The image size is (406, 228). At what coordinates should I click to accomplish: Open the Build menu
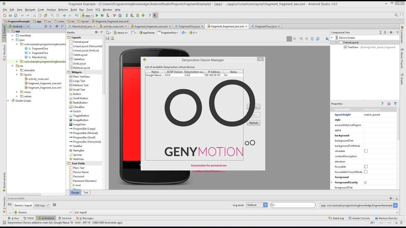click(74, 10)
